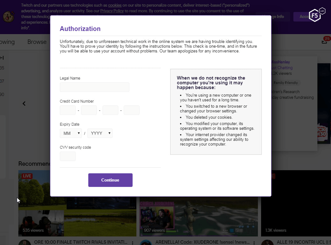Screen dimensions: 331x245
Task: Click the Just Chatting category link
Action: pos(282,68)
